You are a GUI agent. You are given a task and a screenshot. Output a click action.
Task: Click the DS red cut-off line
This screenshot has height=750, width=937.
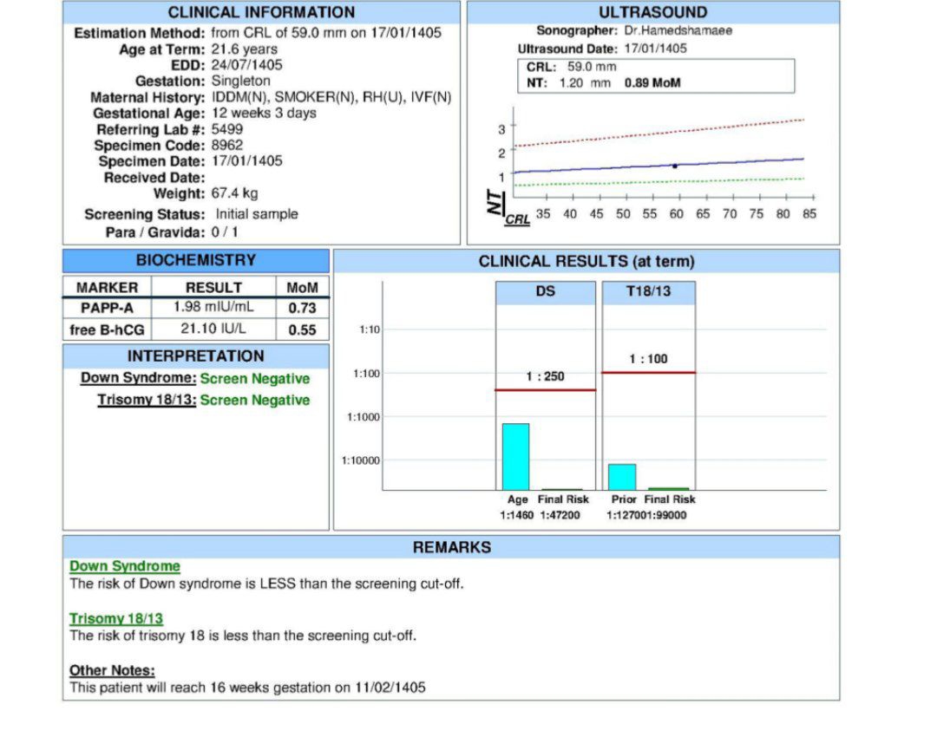pos(546,390)
